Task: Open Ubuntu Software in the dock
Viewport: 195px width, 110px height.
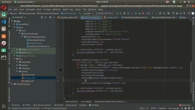Action: [x=4, y=36]
